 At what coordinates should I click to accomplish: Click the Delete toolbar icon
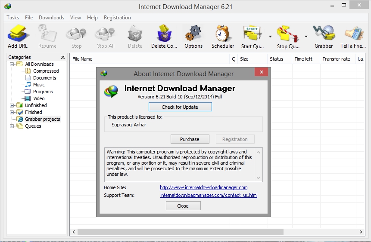pos(135,33)
